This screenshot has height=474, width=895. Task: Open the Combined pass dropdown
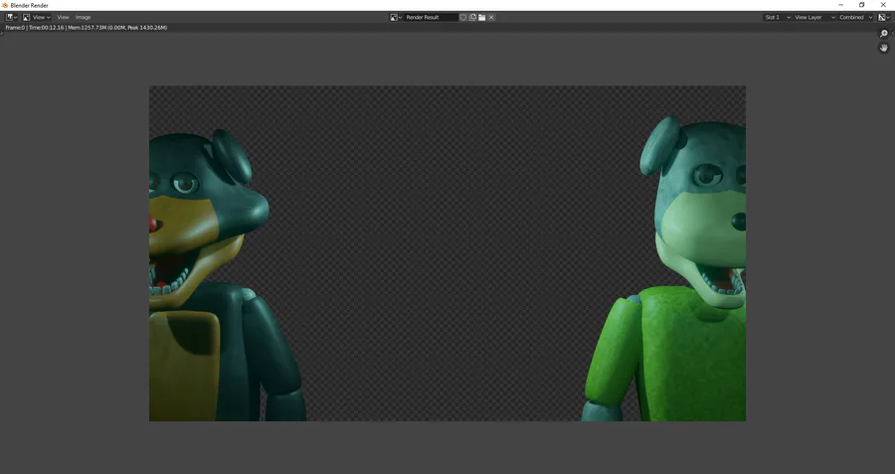[x=855, y=17]
